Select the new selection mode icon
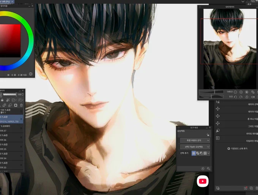The image size is (258, 195). (193, 153)
